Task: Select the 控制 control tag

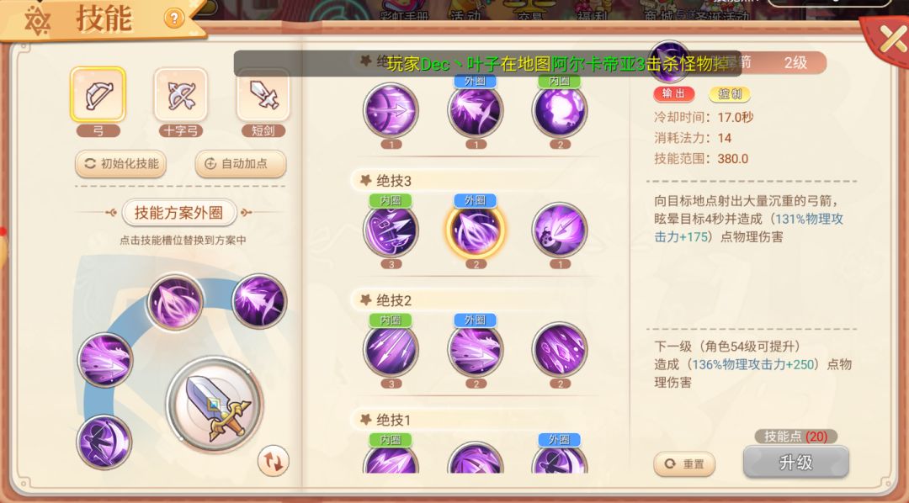Action: click(729, 94)
